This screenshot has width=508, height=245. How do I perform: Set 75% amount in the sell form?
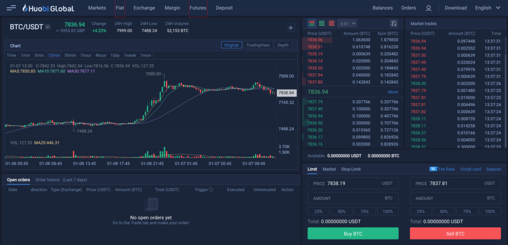(467, 211)
